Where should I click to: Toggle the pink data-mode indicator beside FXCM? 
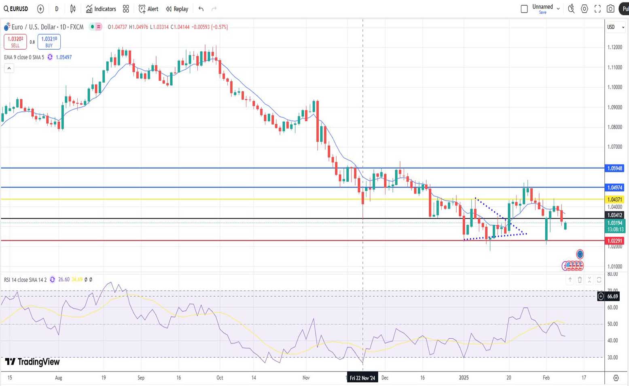(99, 27)
